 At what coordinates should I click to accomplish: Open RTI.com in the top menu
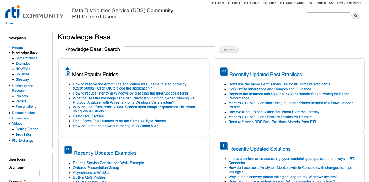[218, 3]
